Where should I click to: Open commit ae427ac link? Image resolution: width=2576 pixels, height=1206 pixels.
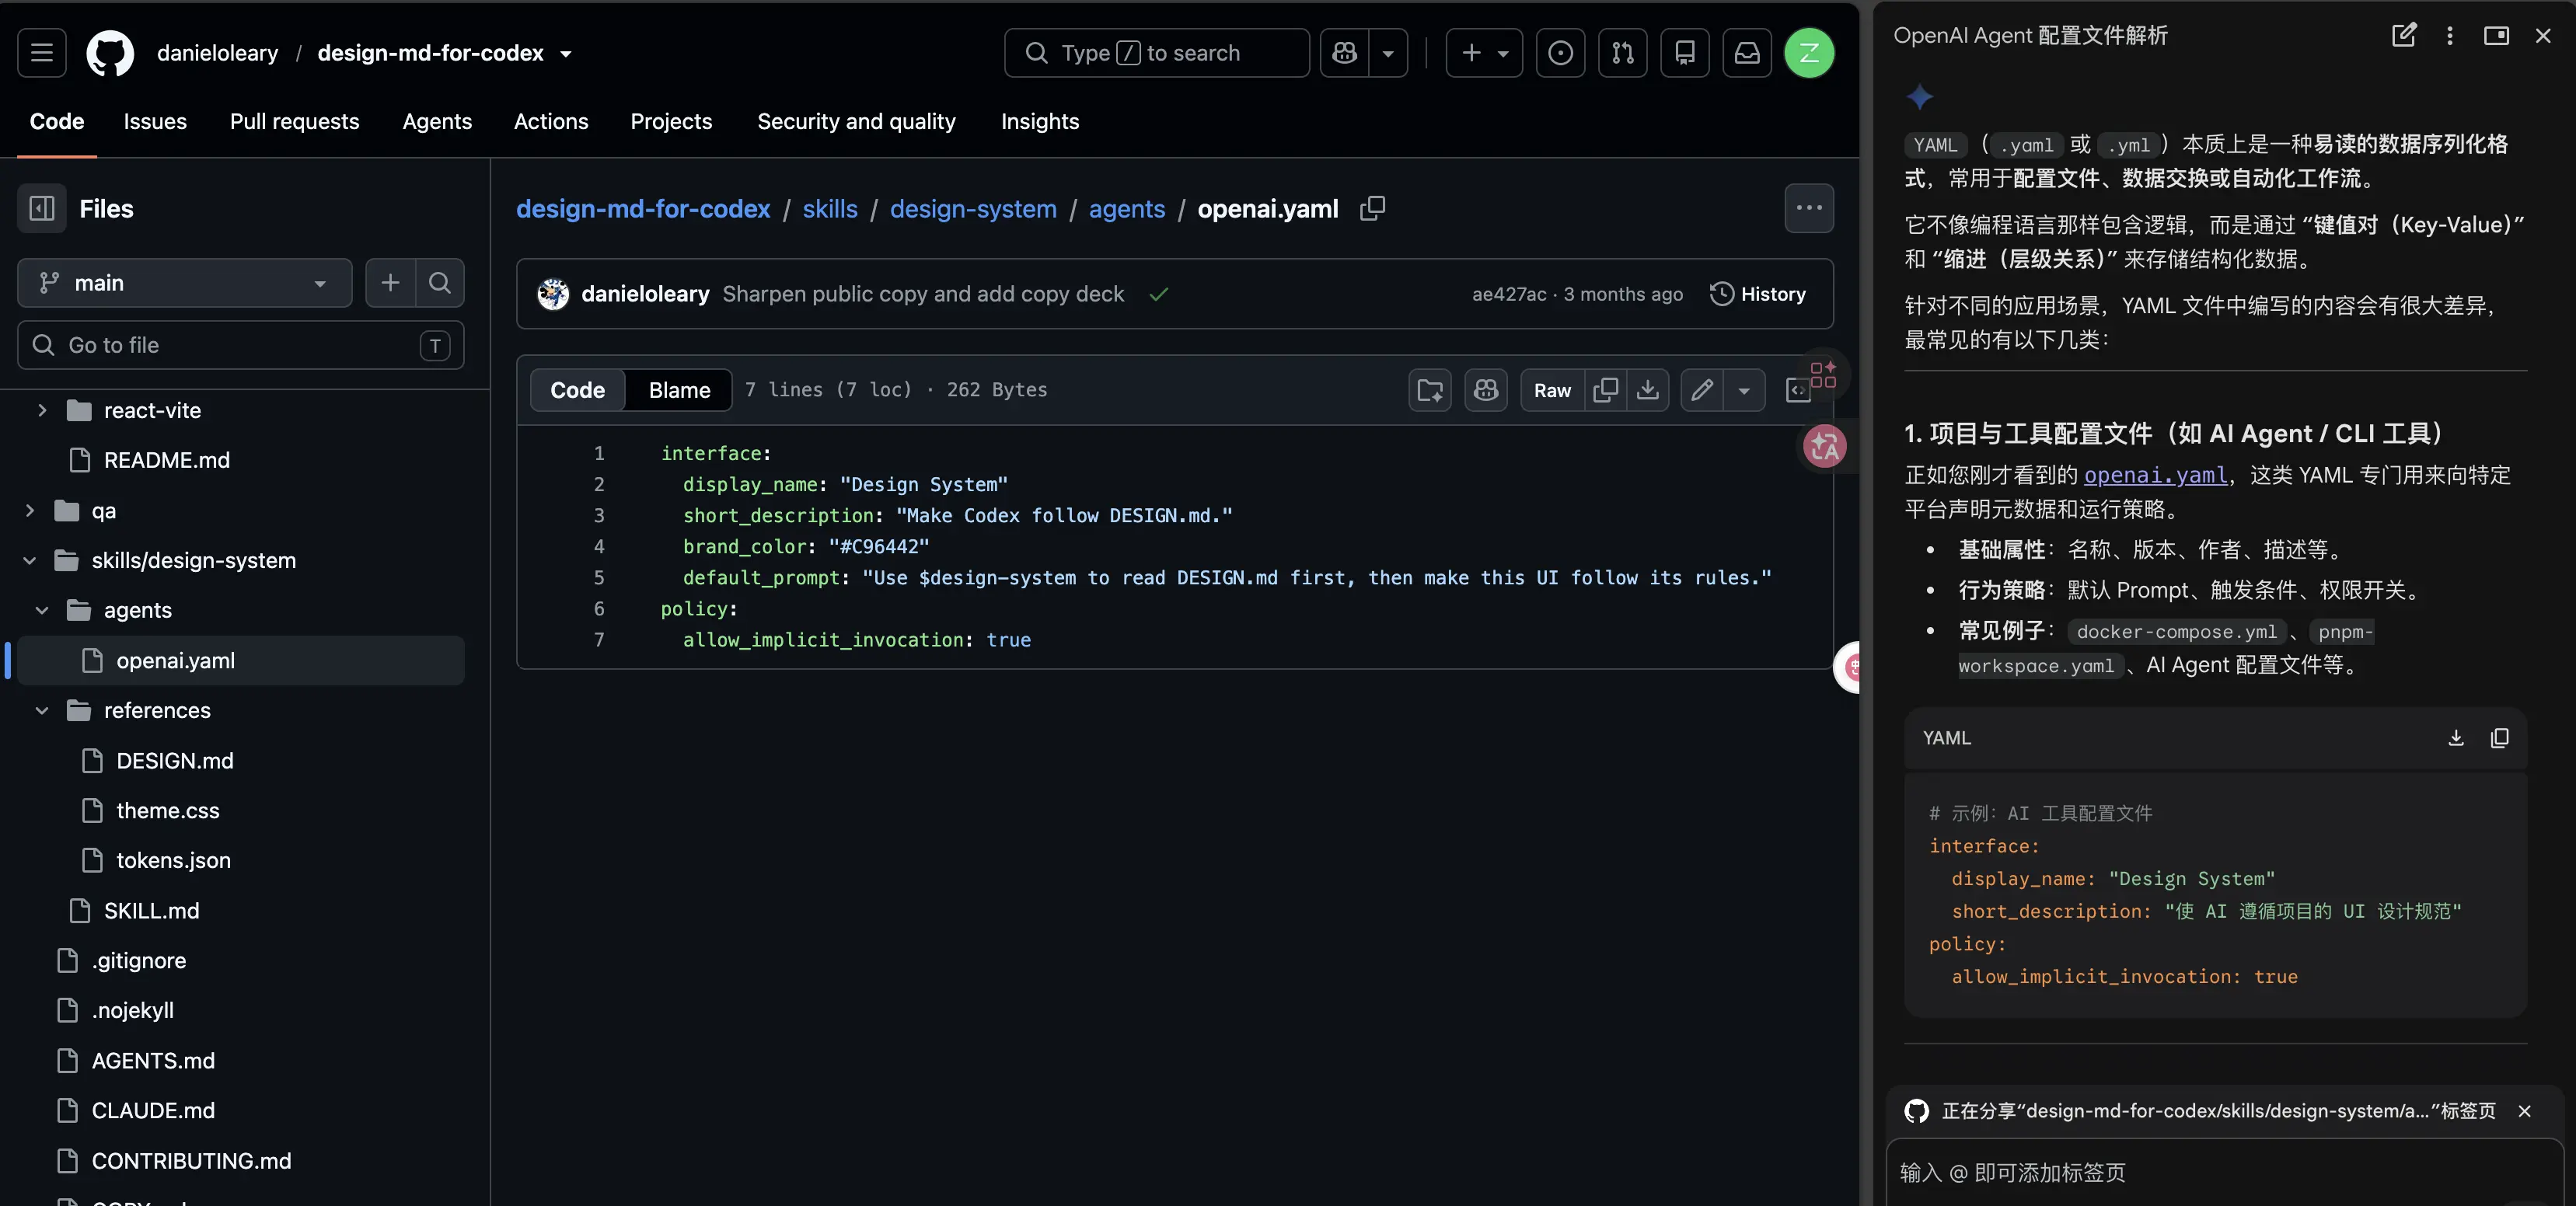(x=1509, y=294)
